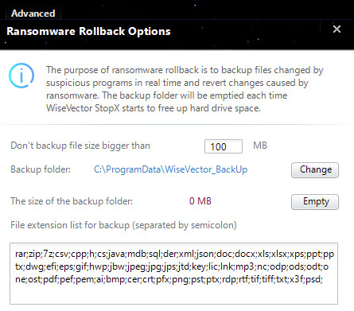Place cursor at start of extension list before rar
This screenshot has width=354, height=311.
point(15,254)
